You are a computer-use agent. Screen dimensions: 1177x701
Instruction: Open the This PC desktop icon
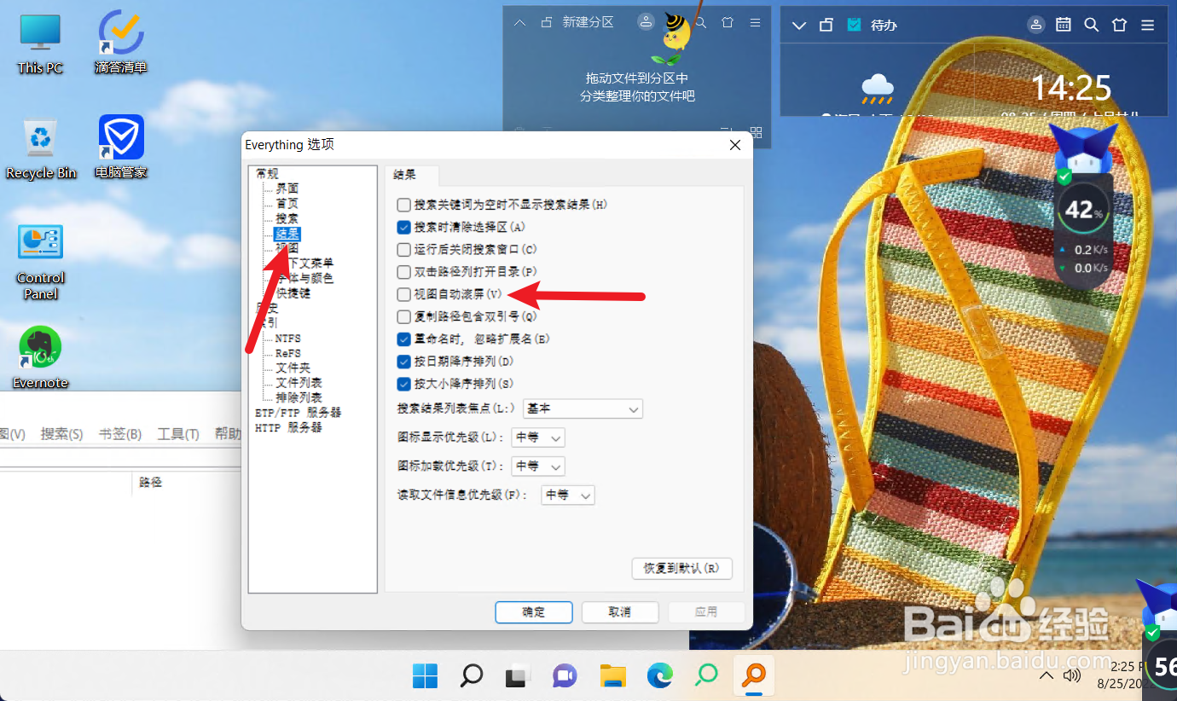[40, 44]
